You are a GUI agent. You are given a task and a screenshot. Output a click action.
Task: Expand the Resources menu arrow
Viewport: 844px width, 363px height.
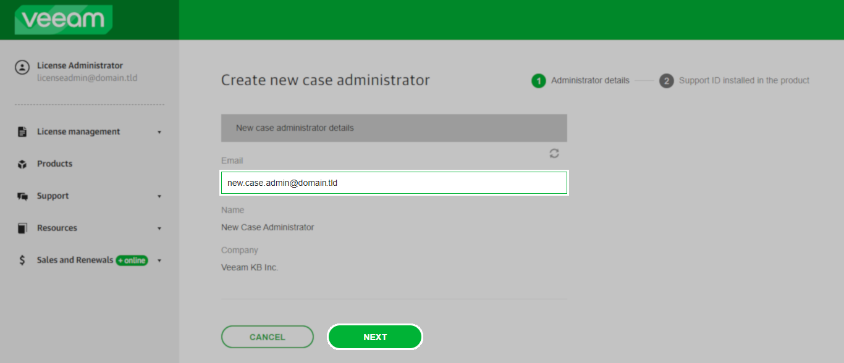(x=159, y=228)
